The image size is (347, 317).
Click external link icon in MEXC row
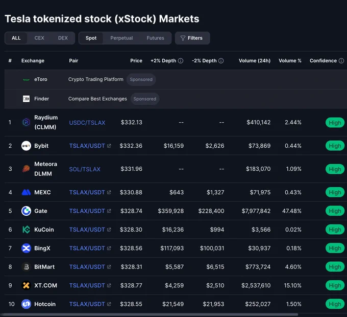pos(109,192)
